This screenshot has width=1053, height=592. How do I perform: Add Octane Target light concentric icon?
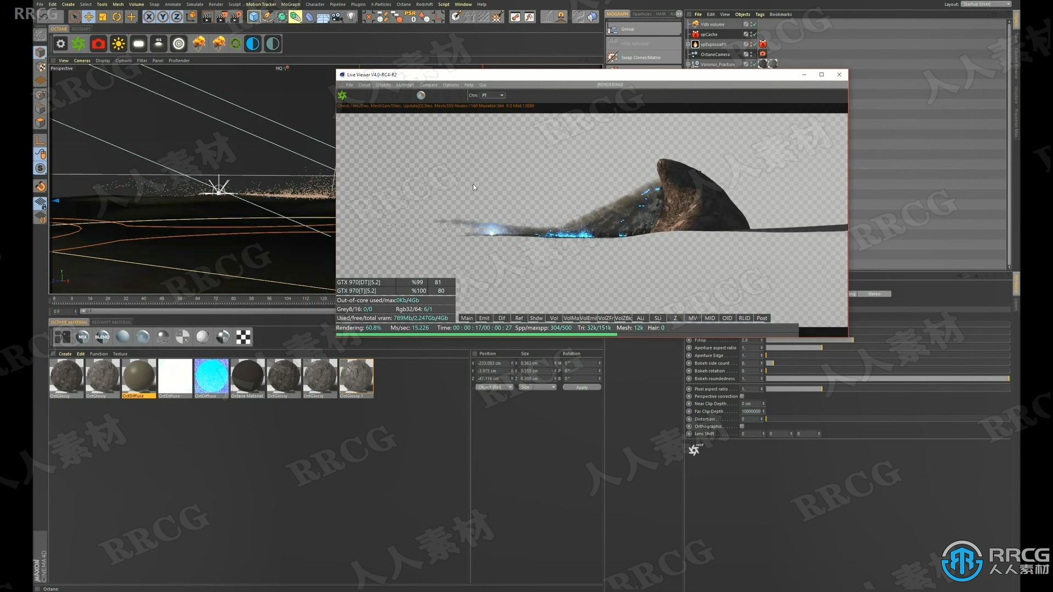(179, 44)
